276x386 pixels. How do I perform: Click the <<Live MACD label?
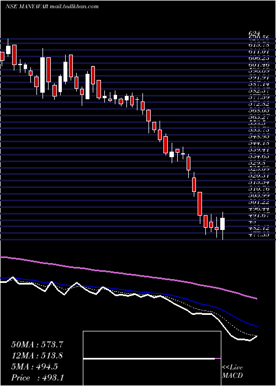pos(232,372)
